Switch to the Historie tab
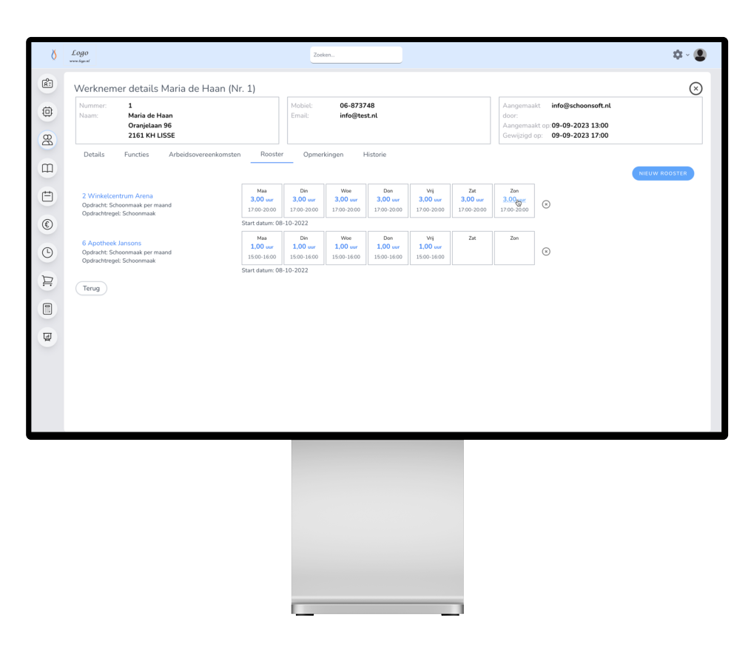The height and width of the screenshot is (650, 751). pyautogui.click(x=374, y=155)
